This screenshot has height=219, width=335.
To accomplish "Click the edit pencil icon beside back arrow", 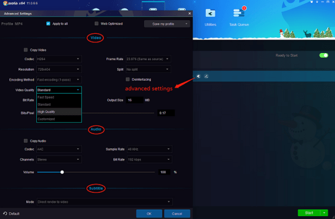I will 206,76.
